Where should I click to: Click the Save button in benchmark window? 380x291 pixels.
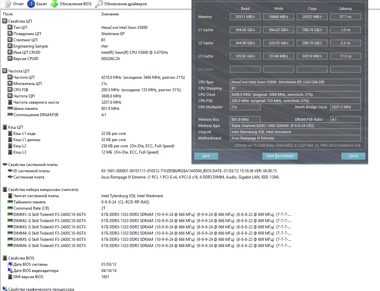click(206, 156)
